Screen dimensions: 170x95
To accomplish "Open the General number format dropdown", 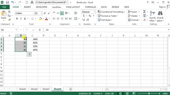I will pos(94,12).
